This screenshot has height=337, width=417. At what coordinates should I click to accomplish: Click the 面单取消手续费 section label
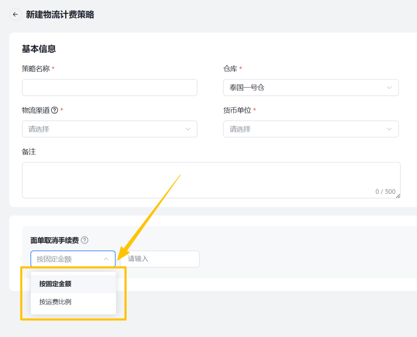(54, 240)
